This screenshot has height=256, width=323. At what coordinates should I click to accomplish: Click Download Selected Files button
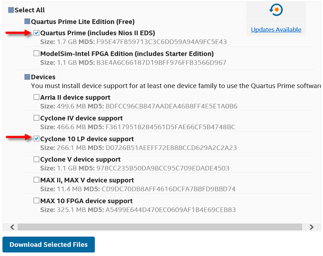point(48,244)
